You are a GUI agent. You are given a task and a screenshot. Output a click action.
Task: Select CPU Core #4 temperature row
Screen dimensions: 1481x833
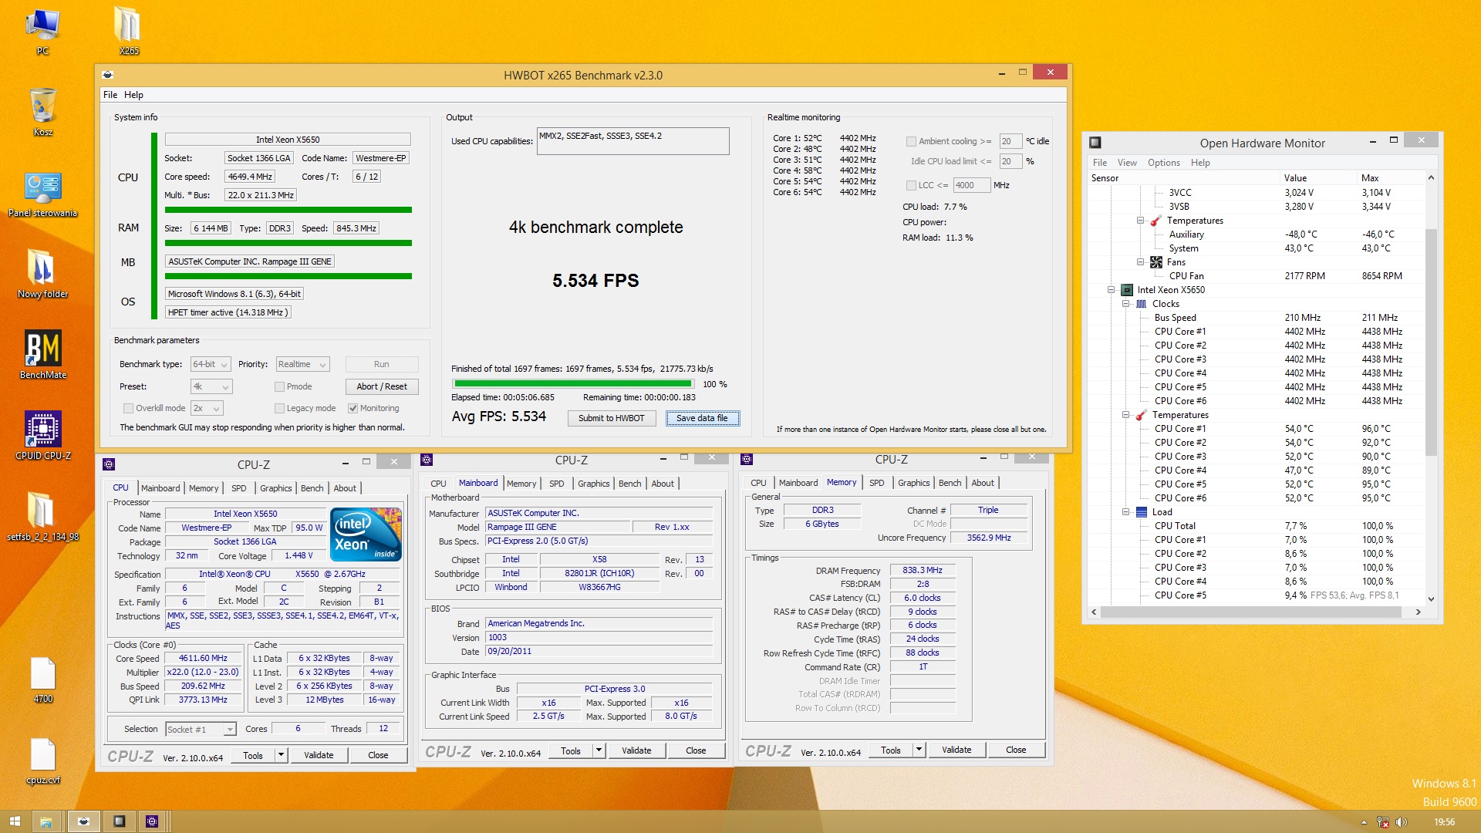[1257, 470]
